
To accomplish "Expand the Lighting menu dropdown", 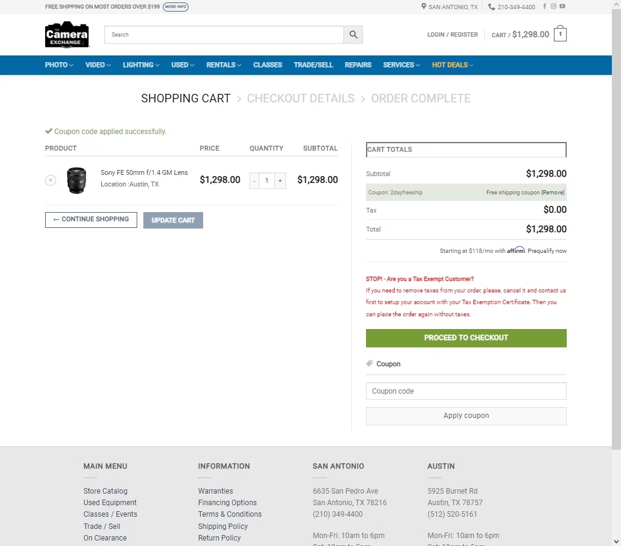I will pyautogui.click(x=141, y=65).
